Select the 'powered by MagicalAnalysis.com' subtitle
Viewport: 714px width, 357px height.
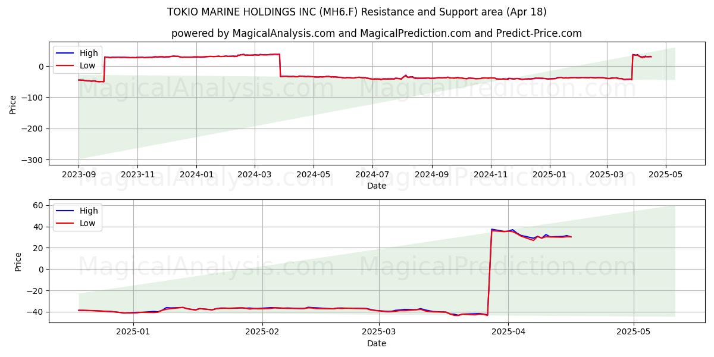[377, 33]
